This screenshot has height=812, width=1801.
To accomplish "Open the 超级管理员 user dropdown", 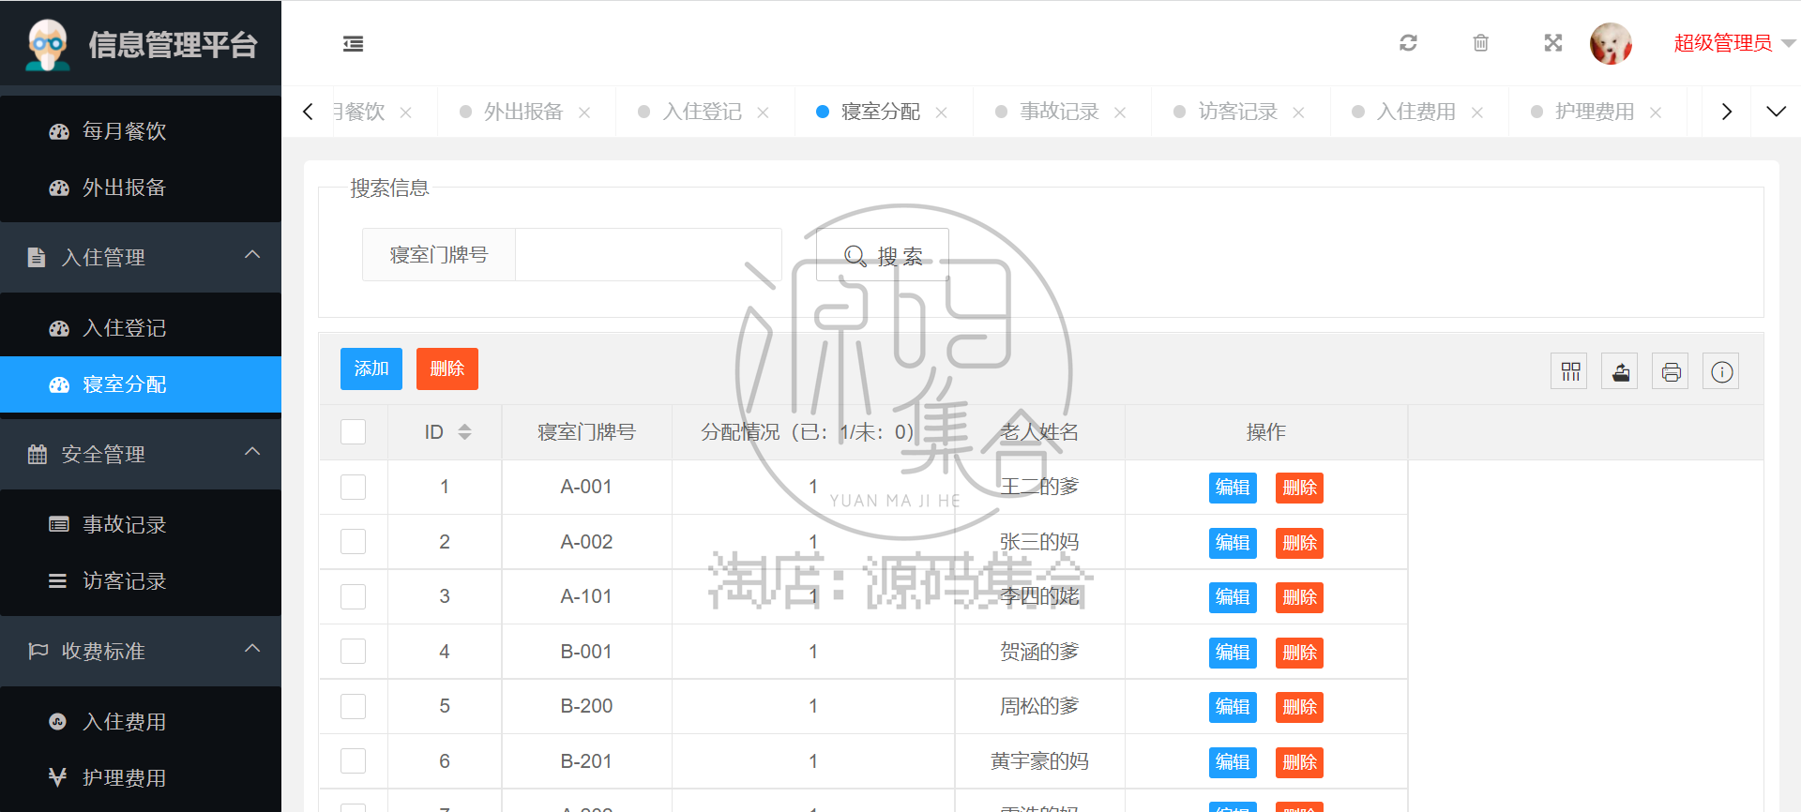I will coord(1733,43).
